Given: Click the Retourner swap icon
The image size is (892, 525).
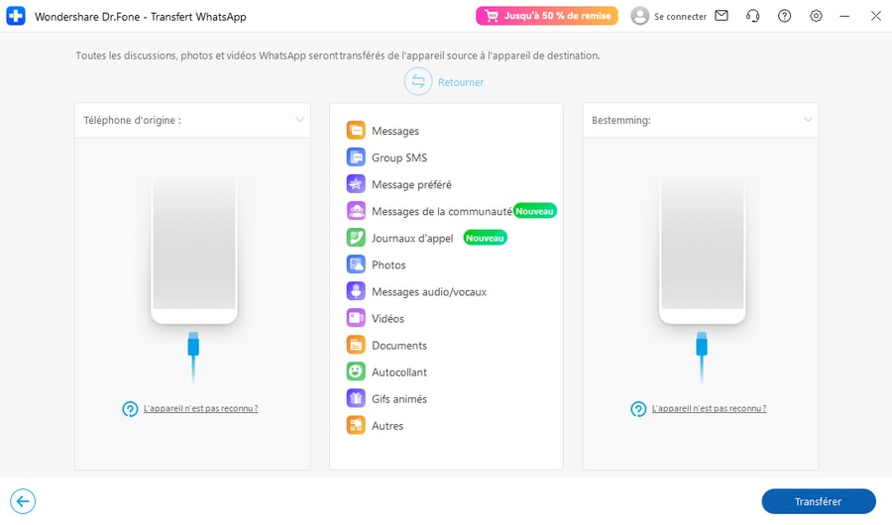Looking at the screenshot, I should coord(418,81).
